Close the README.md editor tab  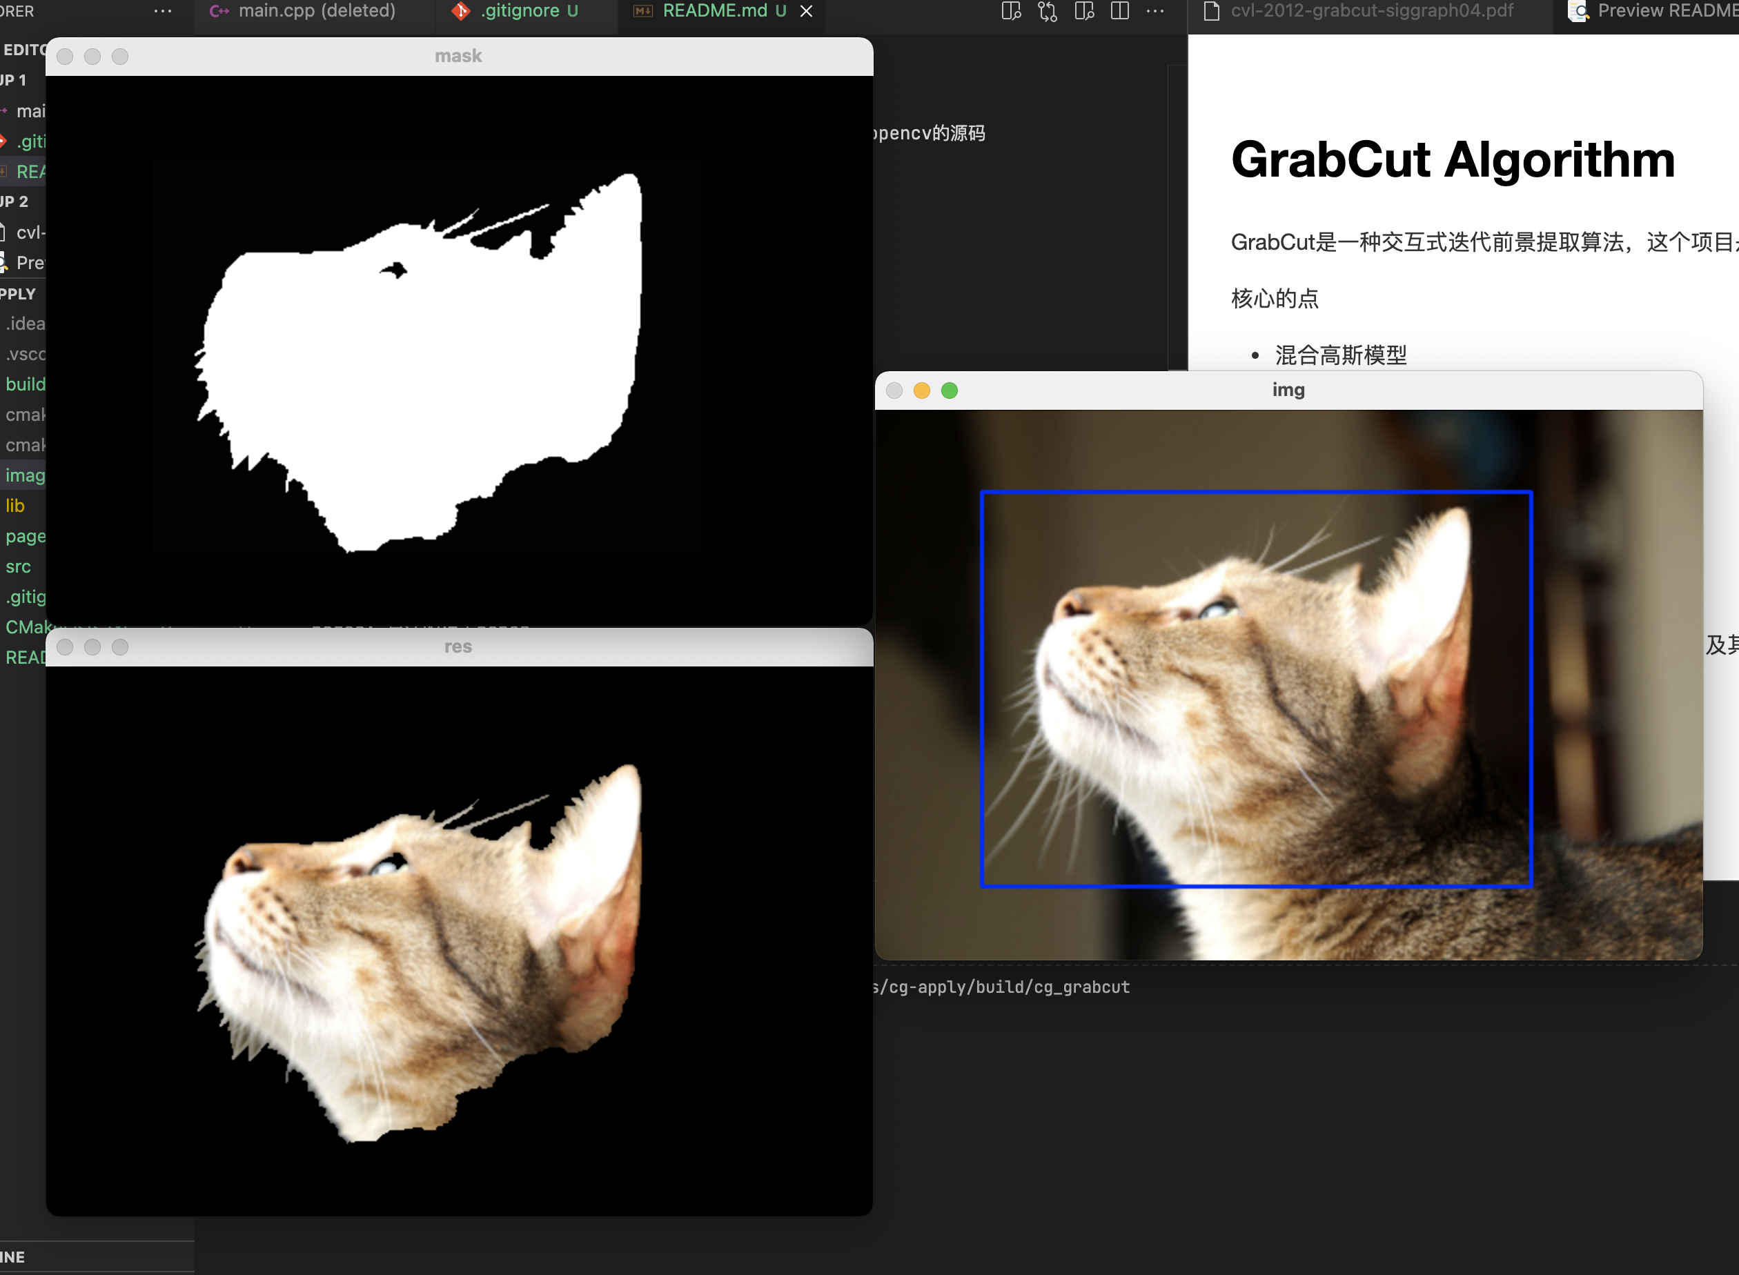click(x=806, y=12)
